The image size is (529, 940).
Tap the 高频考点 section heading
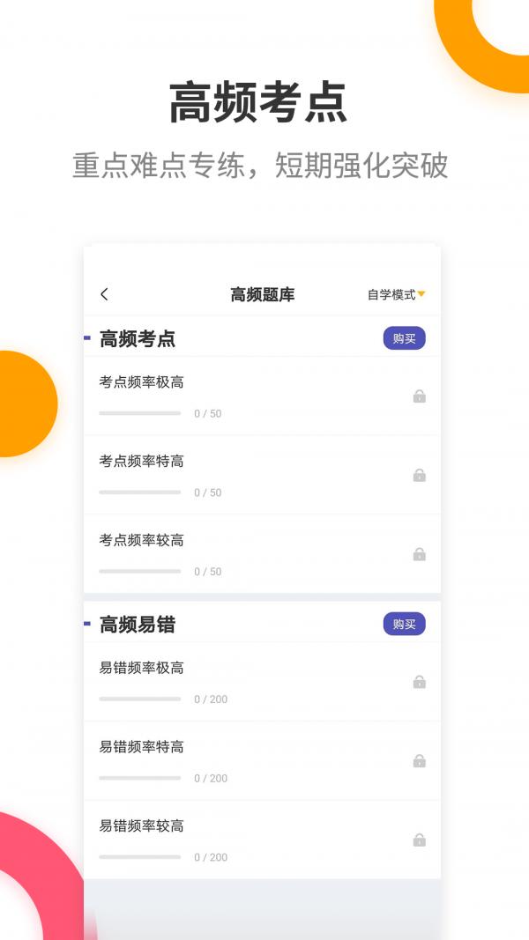[x=128, y=338]
